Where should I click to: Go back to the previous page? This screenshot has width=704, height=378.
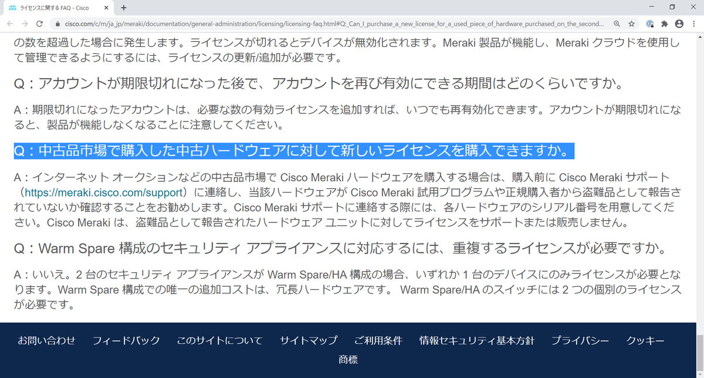coord(11,24)
